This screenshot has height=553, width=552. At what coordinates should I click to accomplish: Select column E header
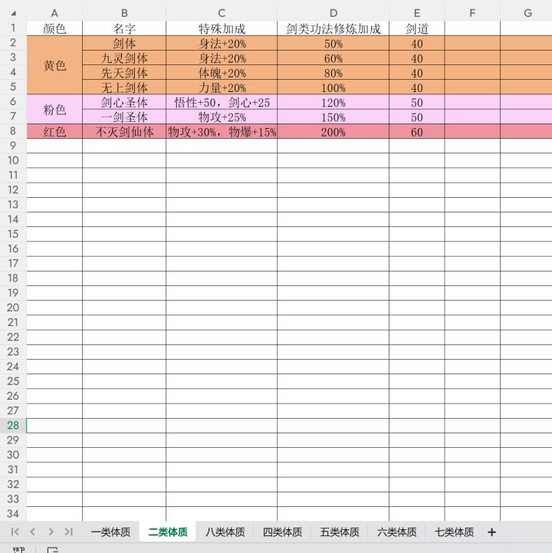coord(416,13)
